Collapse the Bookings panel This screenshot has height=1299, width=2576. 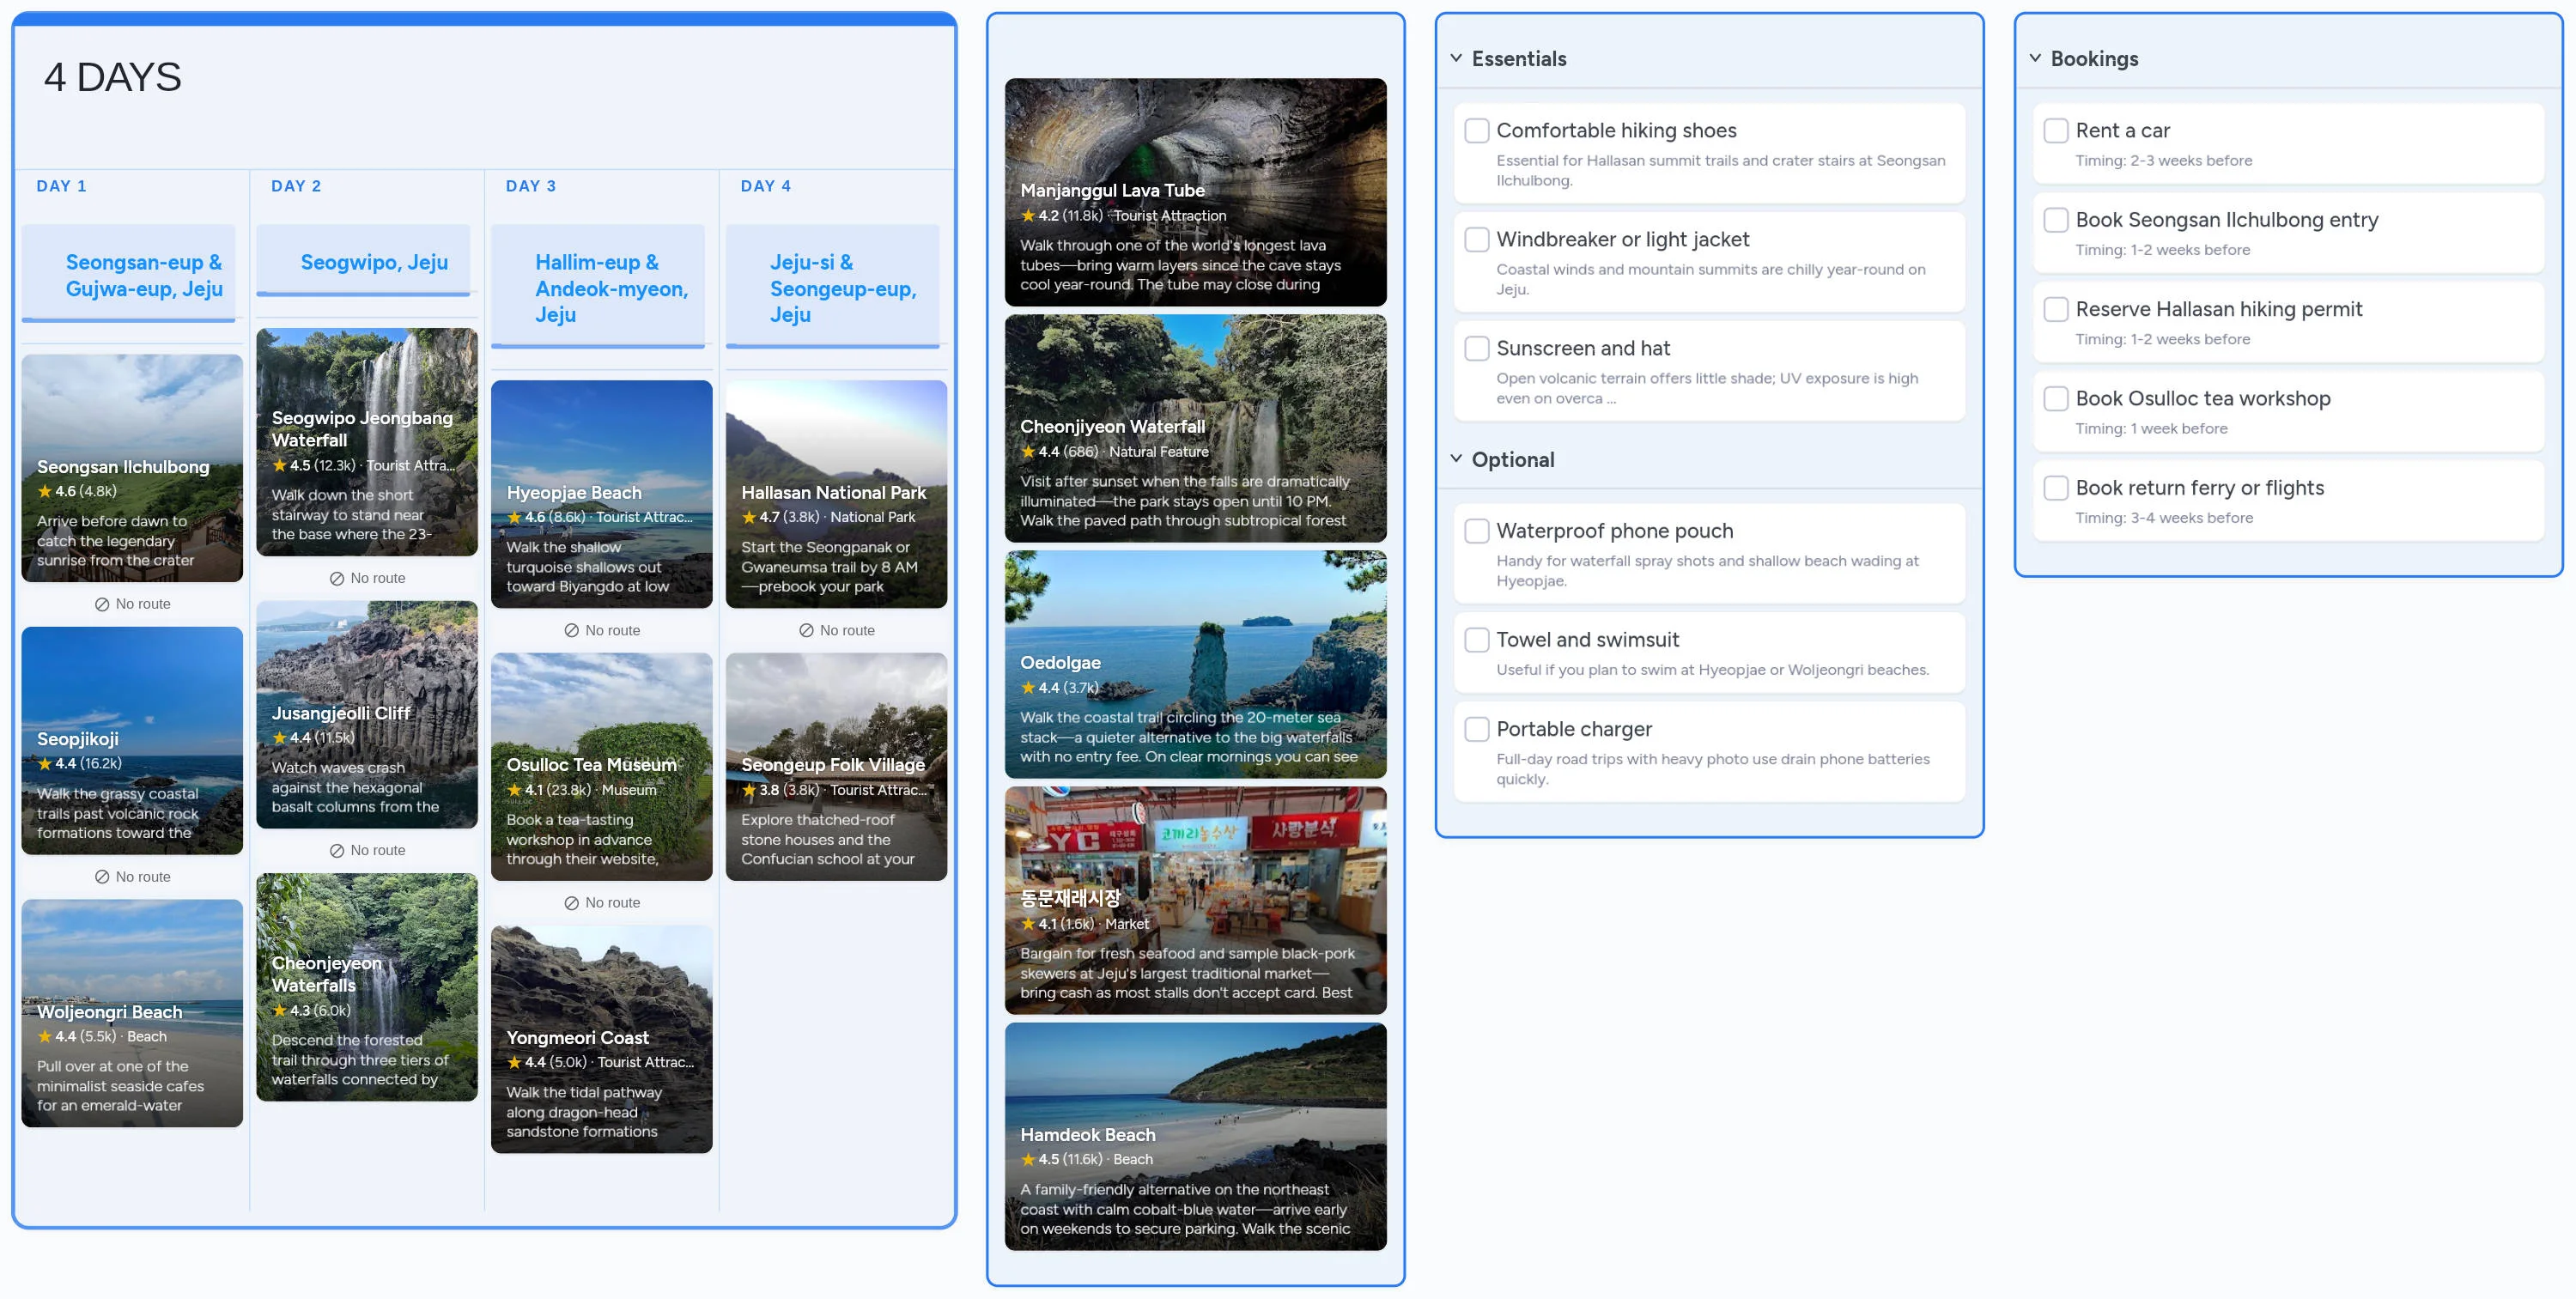pos(2034,58)
